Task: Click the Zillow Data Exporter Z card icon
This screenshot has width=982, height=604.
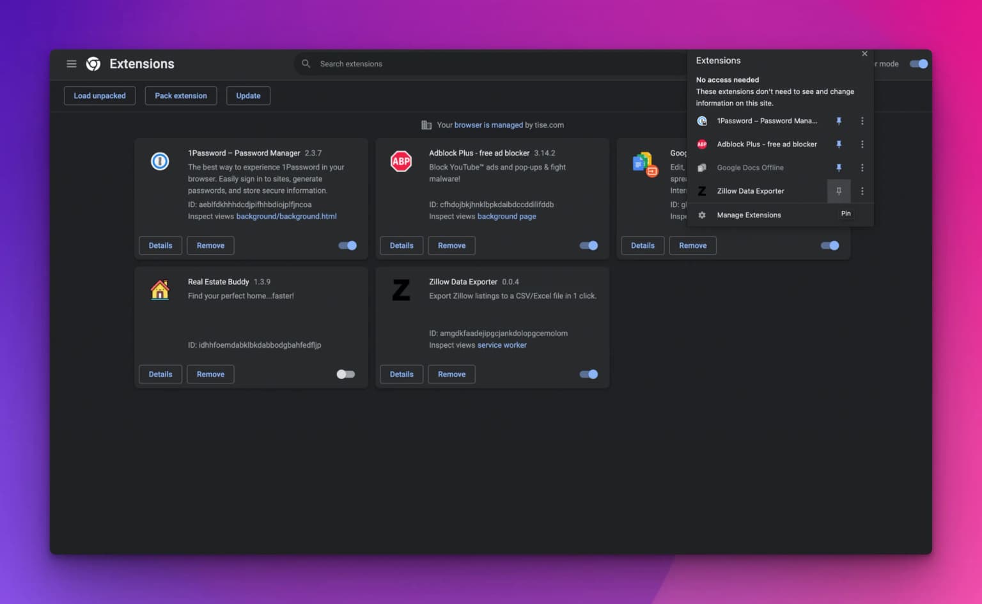Action: click(x=401, y=290)
